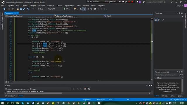Close the Program.cs tab
The image size is (187, 105).
18,13
